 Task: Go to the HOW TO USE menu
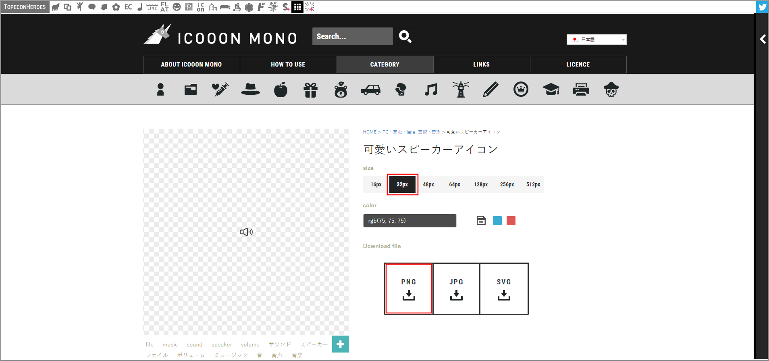pos(288,65)
